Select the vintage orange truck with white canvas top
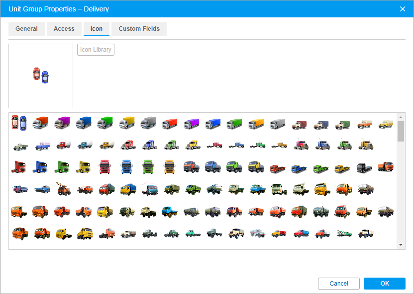 coord(364,124)
